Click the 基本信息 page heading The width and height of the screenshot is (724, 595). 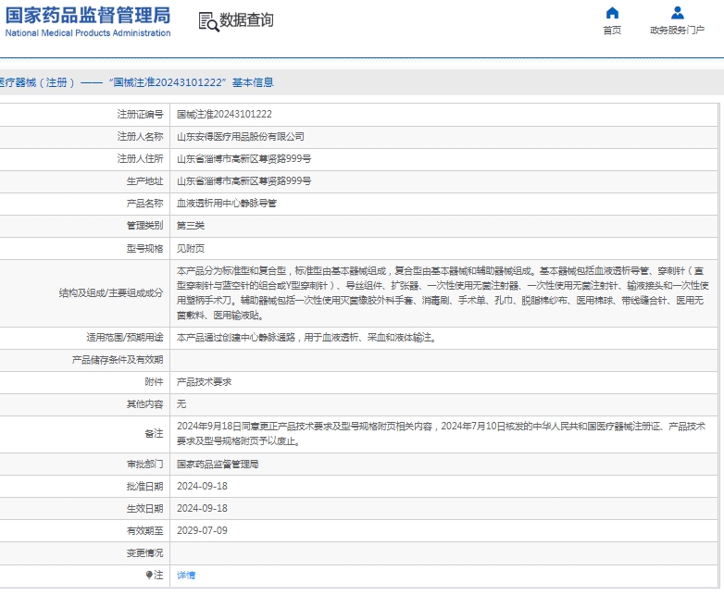[x=253, y=82]
